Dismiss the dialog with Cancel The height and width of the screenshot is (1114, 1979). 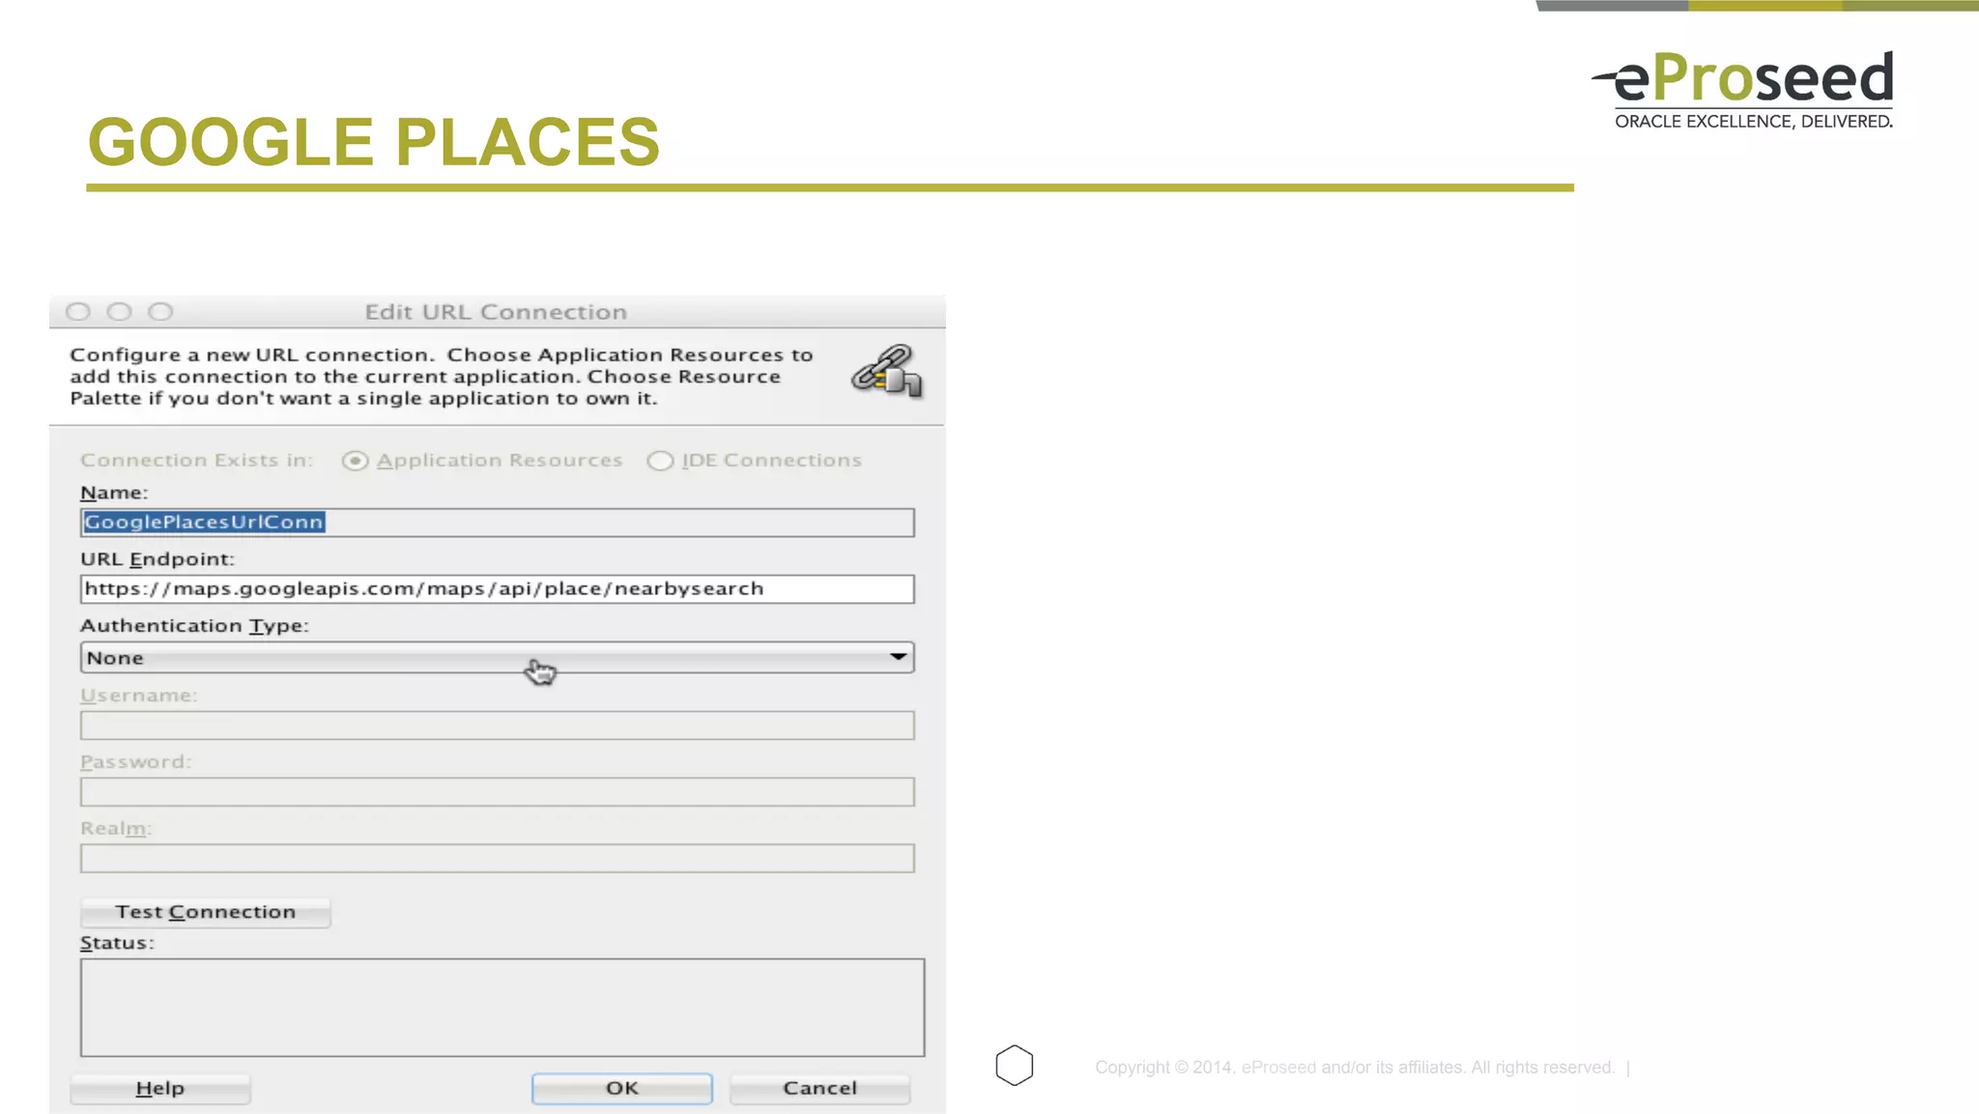coord(819,1089)
